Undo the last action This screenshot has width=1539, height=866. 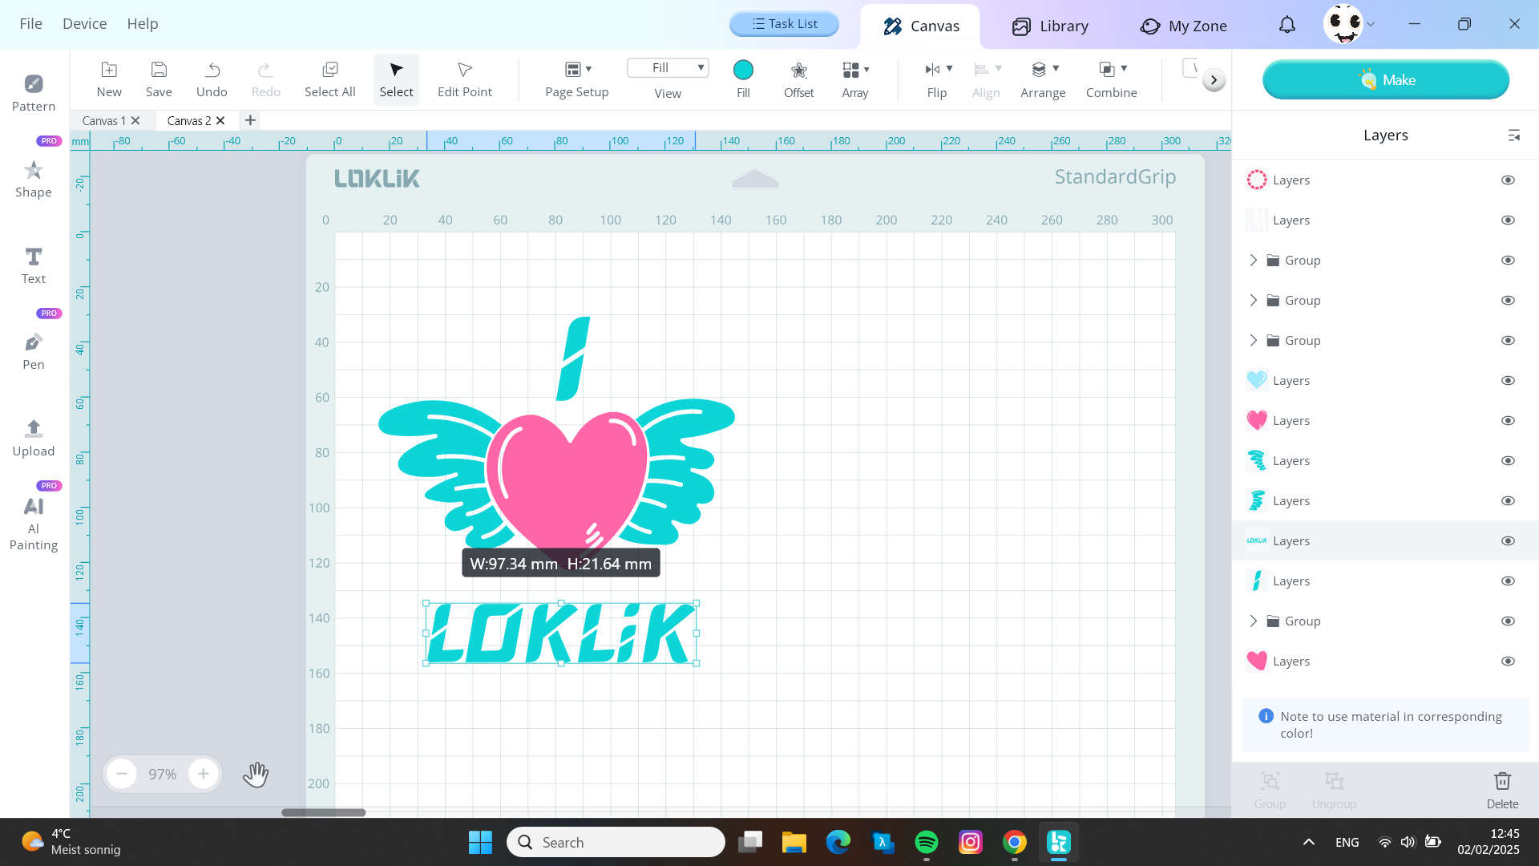pyautogui.click(x=212, y=79)
